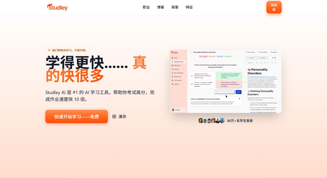Screen dimensions: 327x178
Task: Open Fill in the Blanks mode
Action: click(178, 73)
